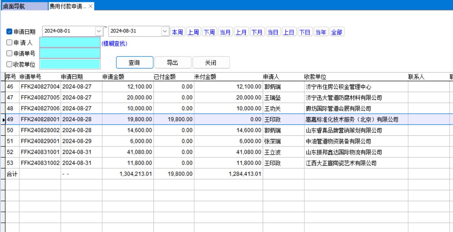453x232 pixels.
Task: Enable the 申请人 filter checkbox
Action: pos(9,43)
